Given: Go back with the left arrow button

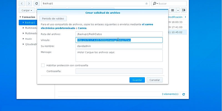Looking at the screenshot, I should coord(22,4).
